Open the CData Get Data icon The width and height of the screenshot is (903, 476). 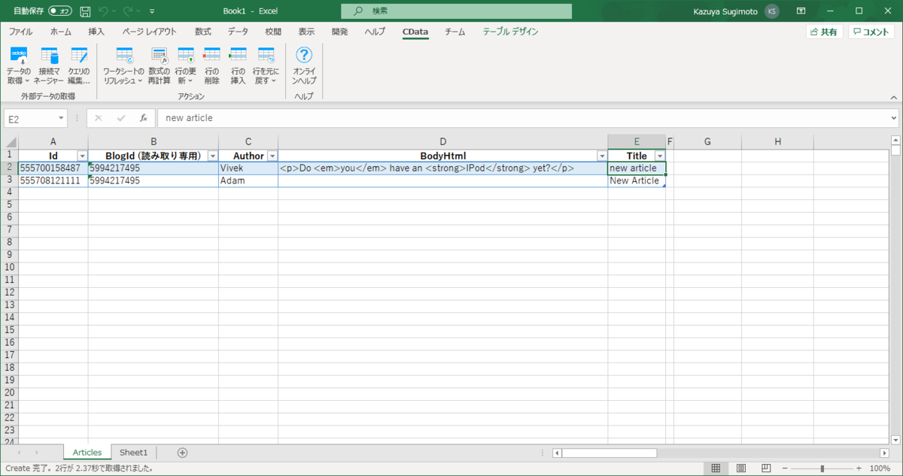pos(19,56)
